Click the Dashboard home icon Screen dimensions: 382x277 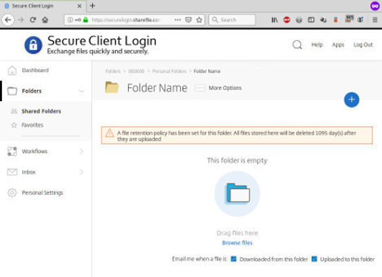point(12,71)
